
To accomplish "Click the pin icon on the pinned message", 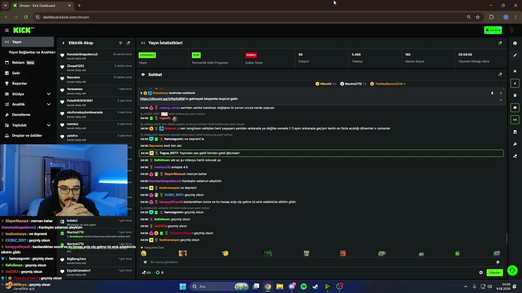I will [492, 93].
